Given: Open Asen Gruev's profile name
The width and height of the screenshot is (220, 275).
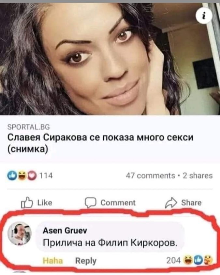Looking at the screenshot, I should click(x=65, y=230).
